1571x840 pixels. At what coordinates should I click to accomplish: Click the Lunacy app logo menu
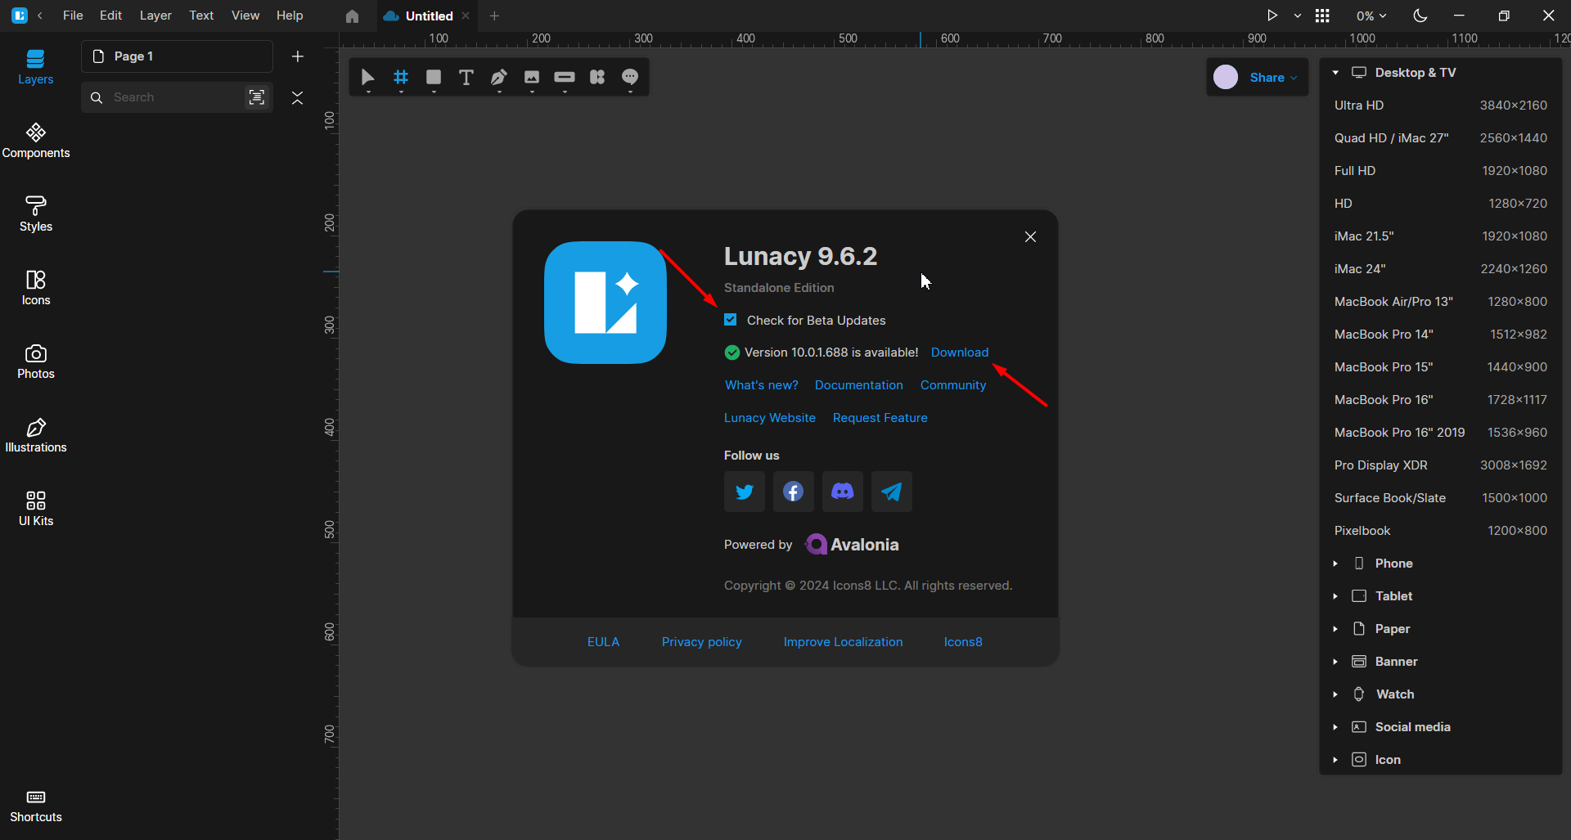click(20, 16)
